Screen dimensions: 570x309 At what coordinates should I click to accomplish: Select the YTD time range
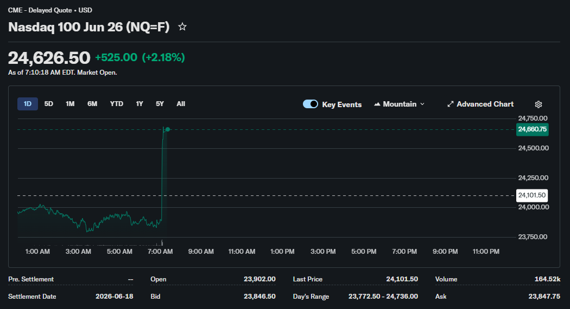click(117, 104)
